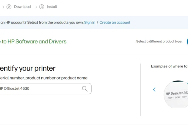Click the blue product type button
188x125 pixels.
(x=187, y=41)
